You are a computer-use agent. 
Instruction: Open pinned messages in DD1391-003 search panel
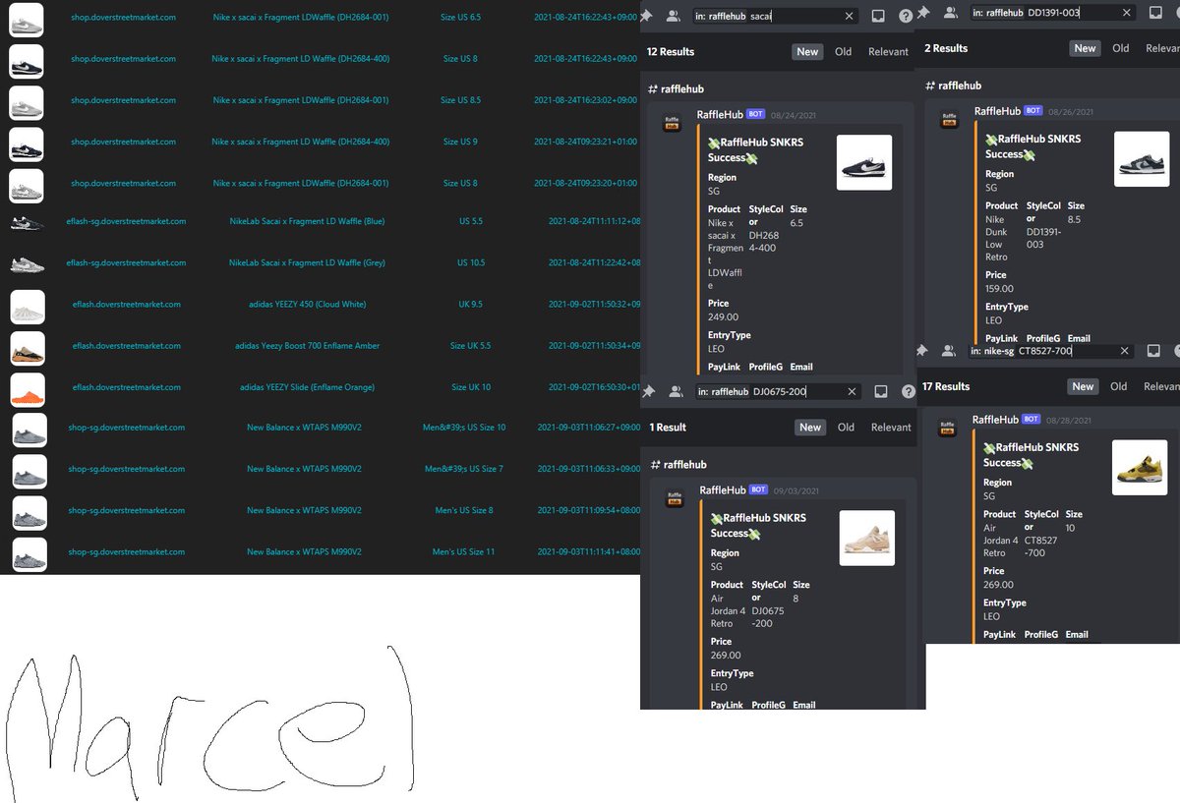[922, 12]
